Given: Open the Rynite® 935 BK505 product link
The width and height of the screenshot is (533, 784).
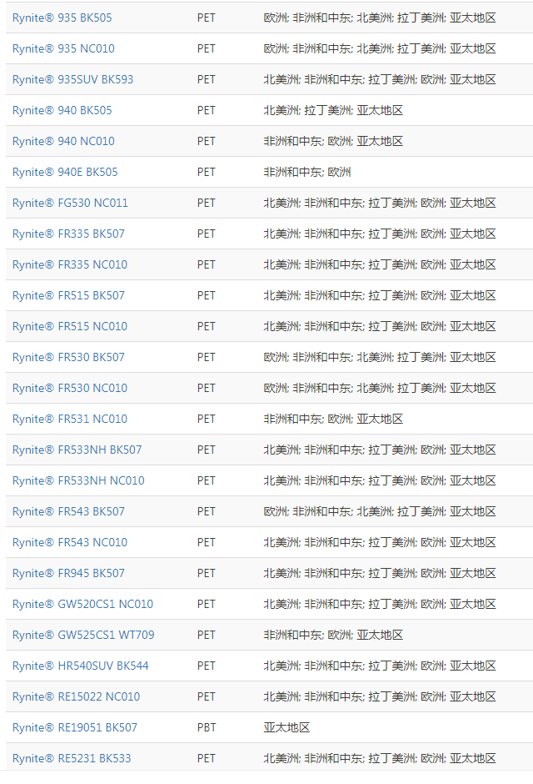Looking at the screenshot, I should tap(62, 18).
